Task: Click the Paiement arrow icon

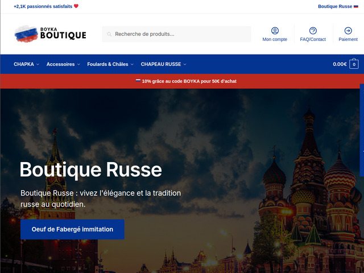Action: pyautogui.click(x=348, y=31)
